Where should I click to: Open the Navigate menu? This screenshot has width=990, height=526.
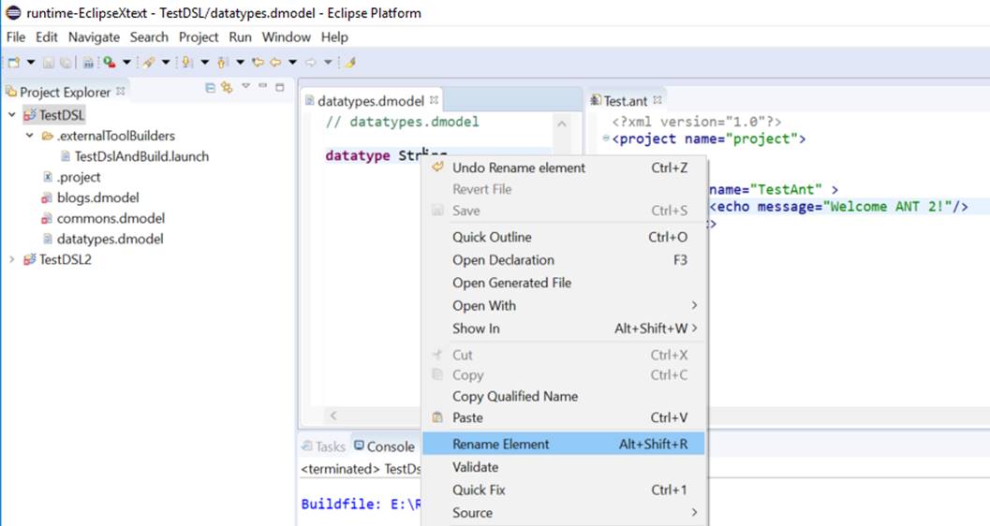pos(94,37)
